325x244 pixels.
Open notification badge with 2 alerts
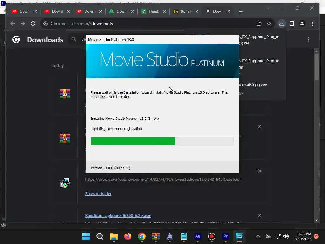point(316,236)
